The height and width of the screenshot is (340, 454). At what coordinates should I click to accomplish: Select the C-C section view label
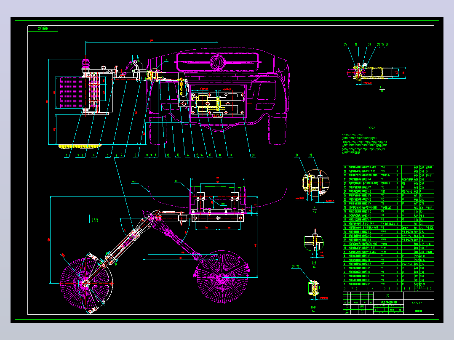pos(382,89)
